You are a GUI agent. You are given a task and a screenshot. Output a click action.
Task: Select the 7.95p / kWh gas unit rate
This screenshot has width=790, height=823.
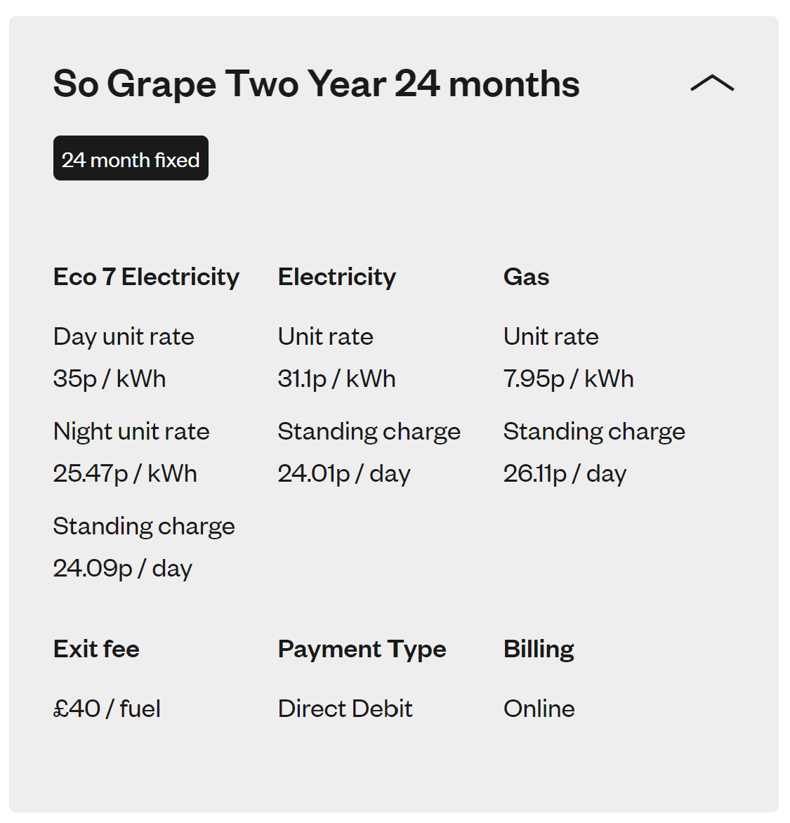569,379
